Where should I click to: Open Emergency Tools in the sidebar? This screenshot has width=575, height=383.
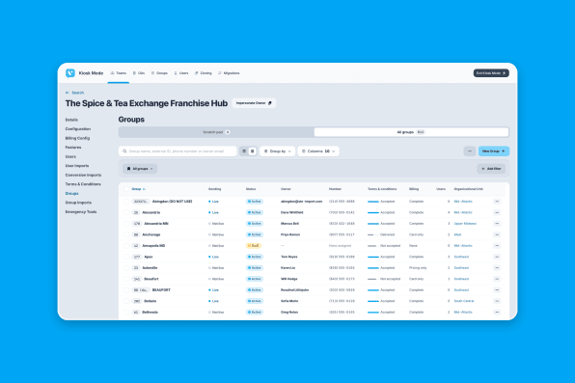click(x=81, y=211)
